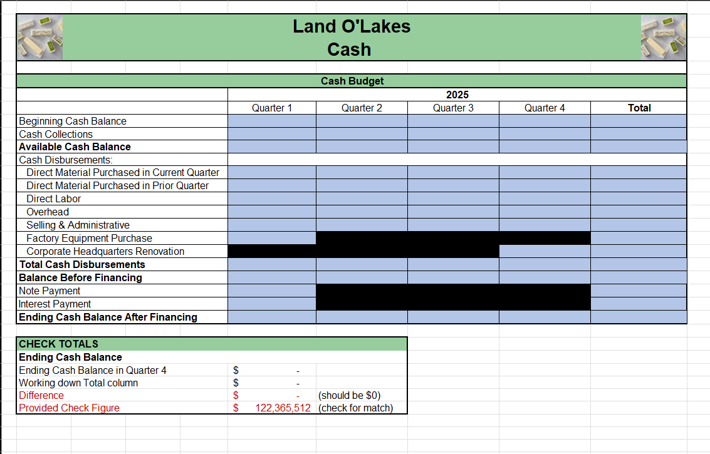Viewport: 710px width, 454px height.
Task: Click the 'Factory Equipment Purchase' row label
Action: [89, 238]
